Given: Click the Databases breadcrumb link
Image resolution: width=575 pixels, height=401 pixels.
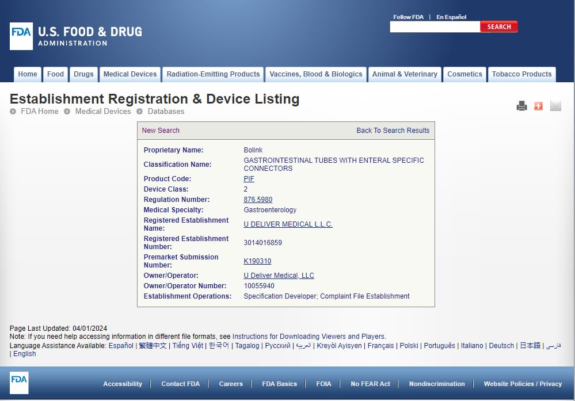Looking at the screenshot, I should [166, 112].
